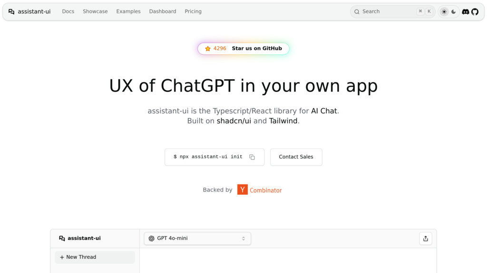Open the Docs menu item
This screenshot has width=487, height=273.
[68, 11]
